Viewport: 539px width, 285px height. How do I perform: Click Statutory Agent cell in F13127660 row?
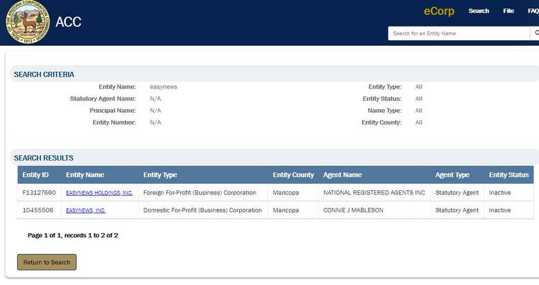tap(457, 193)
